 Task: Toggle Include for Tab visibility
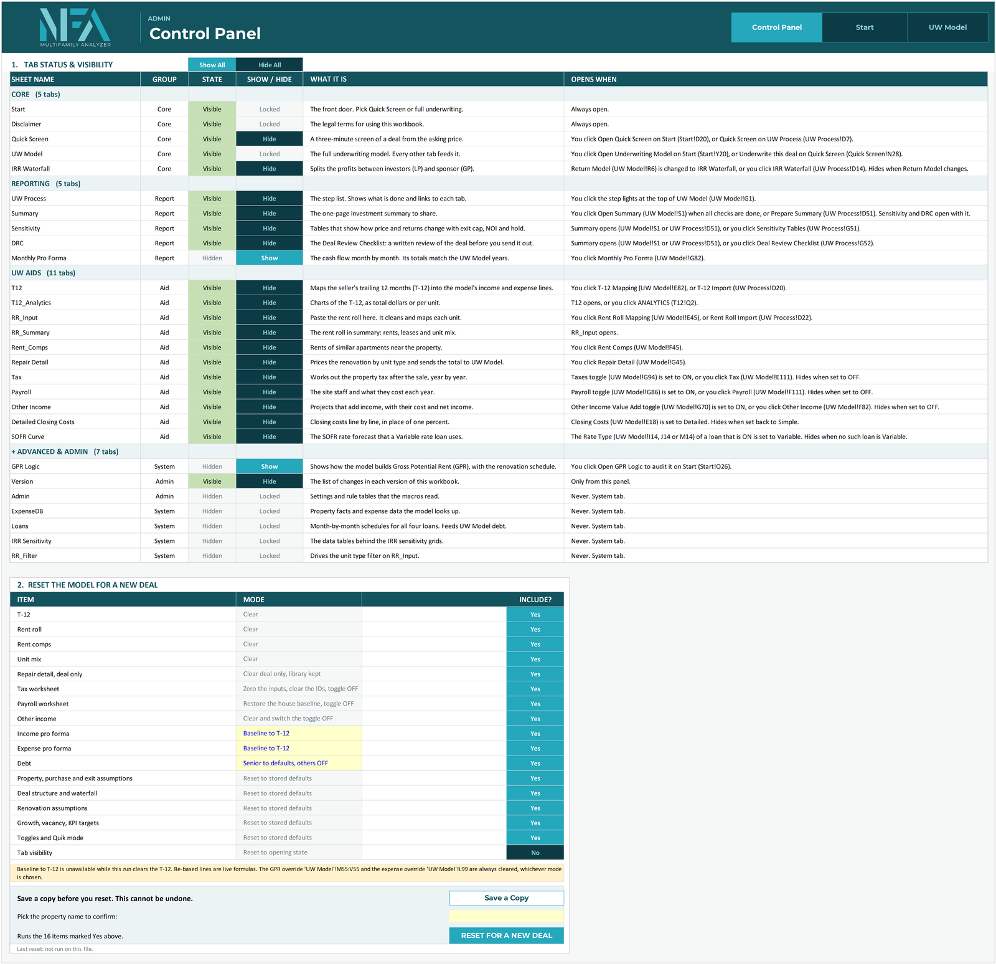pos(535,853)
